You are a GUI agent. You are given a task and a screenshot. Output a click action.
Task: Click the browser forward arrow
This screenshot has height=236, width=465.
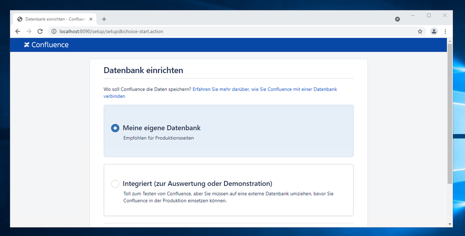pyautogui.click(x=29, y=32)
